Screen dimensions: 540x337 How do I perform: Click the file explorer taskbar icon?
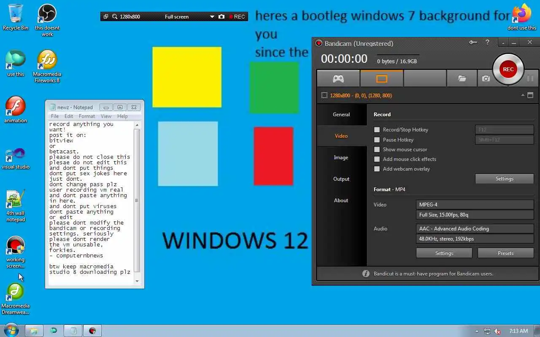[33, 331]
